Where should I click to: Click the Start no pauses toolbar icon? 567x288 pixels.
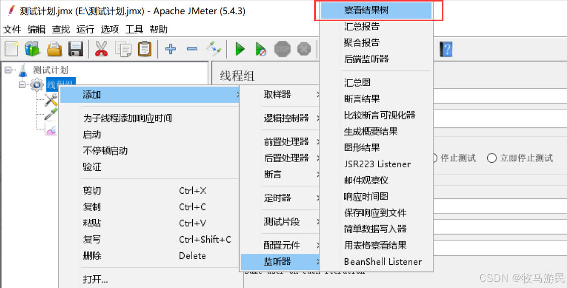point(261,49)
